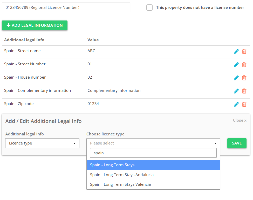Viewport: 253px width, 200px height.
Task: Edit the Spain - House number entry
Action: tap(236, 78)
